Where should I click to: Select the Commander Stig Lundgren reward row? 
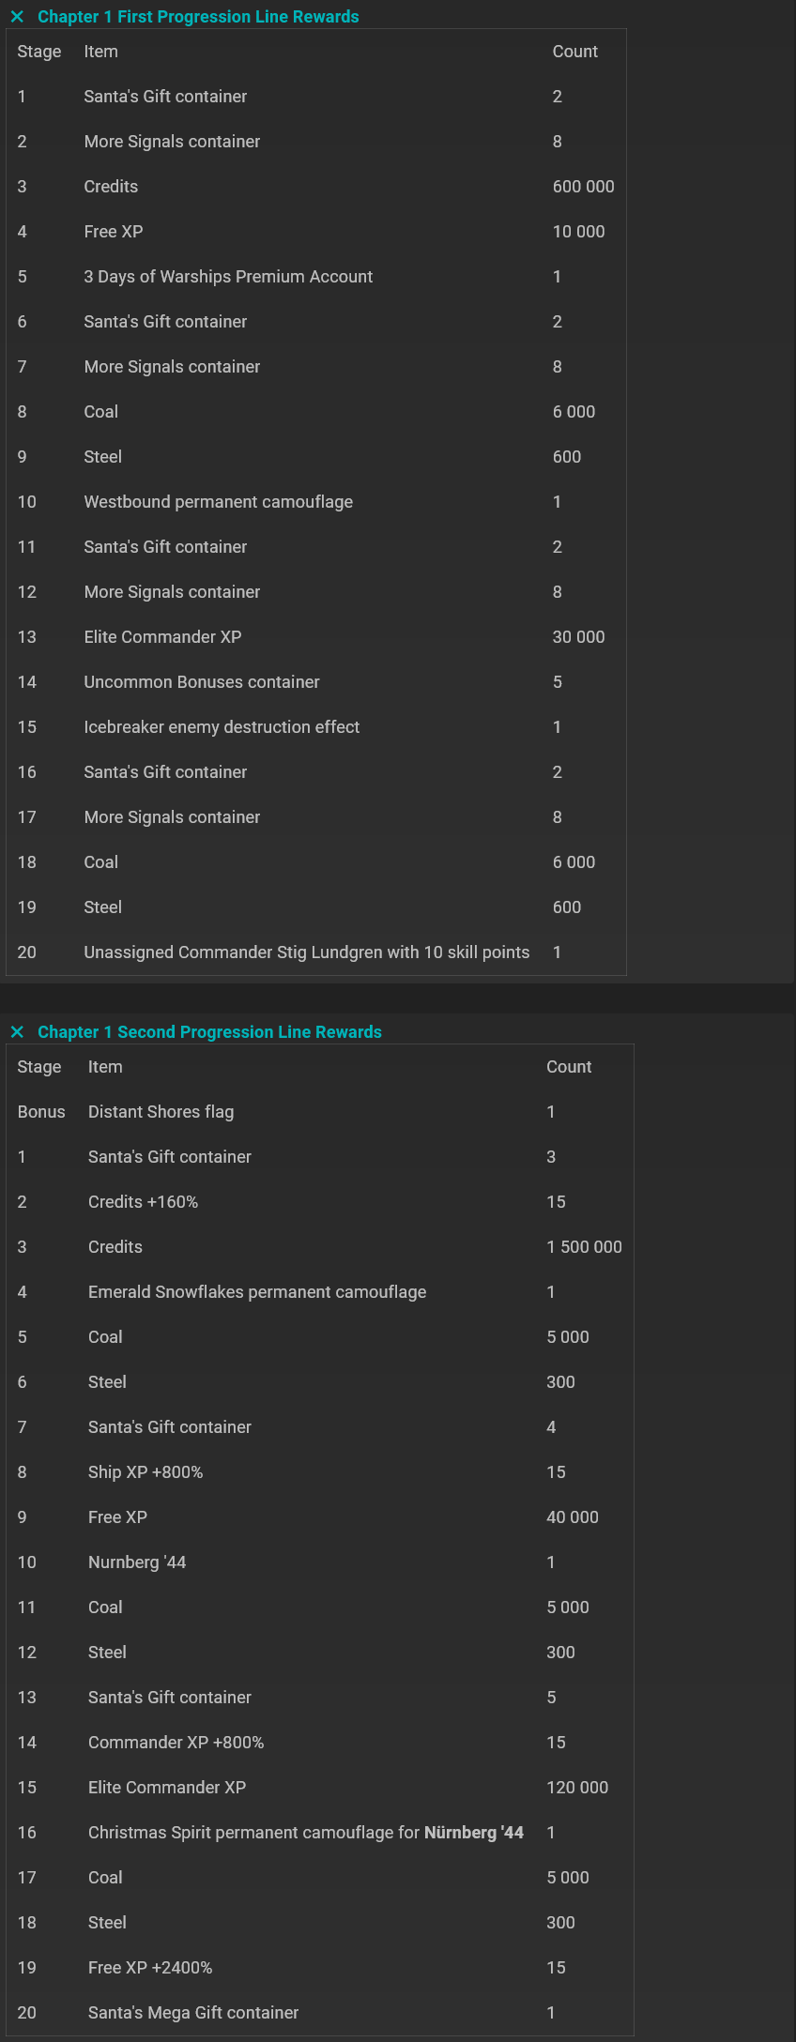[307, 952]
